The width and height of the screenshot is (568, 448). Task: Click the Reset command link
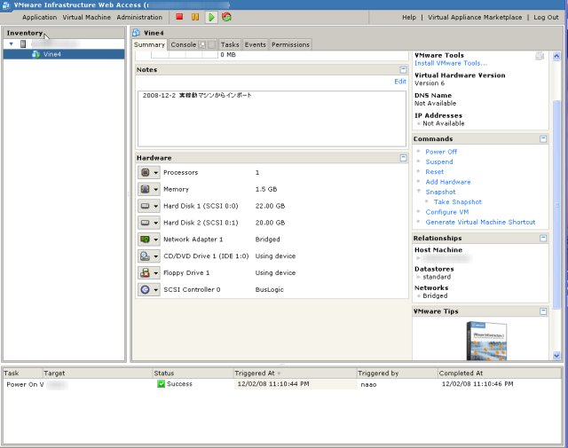[434, 172]
